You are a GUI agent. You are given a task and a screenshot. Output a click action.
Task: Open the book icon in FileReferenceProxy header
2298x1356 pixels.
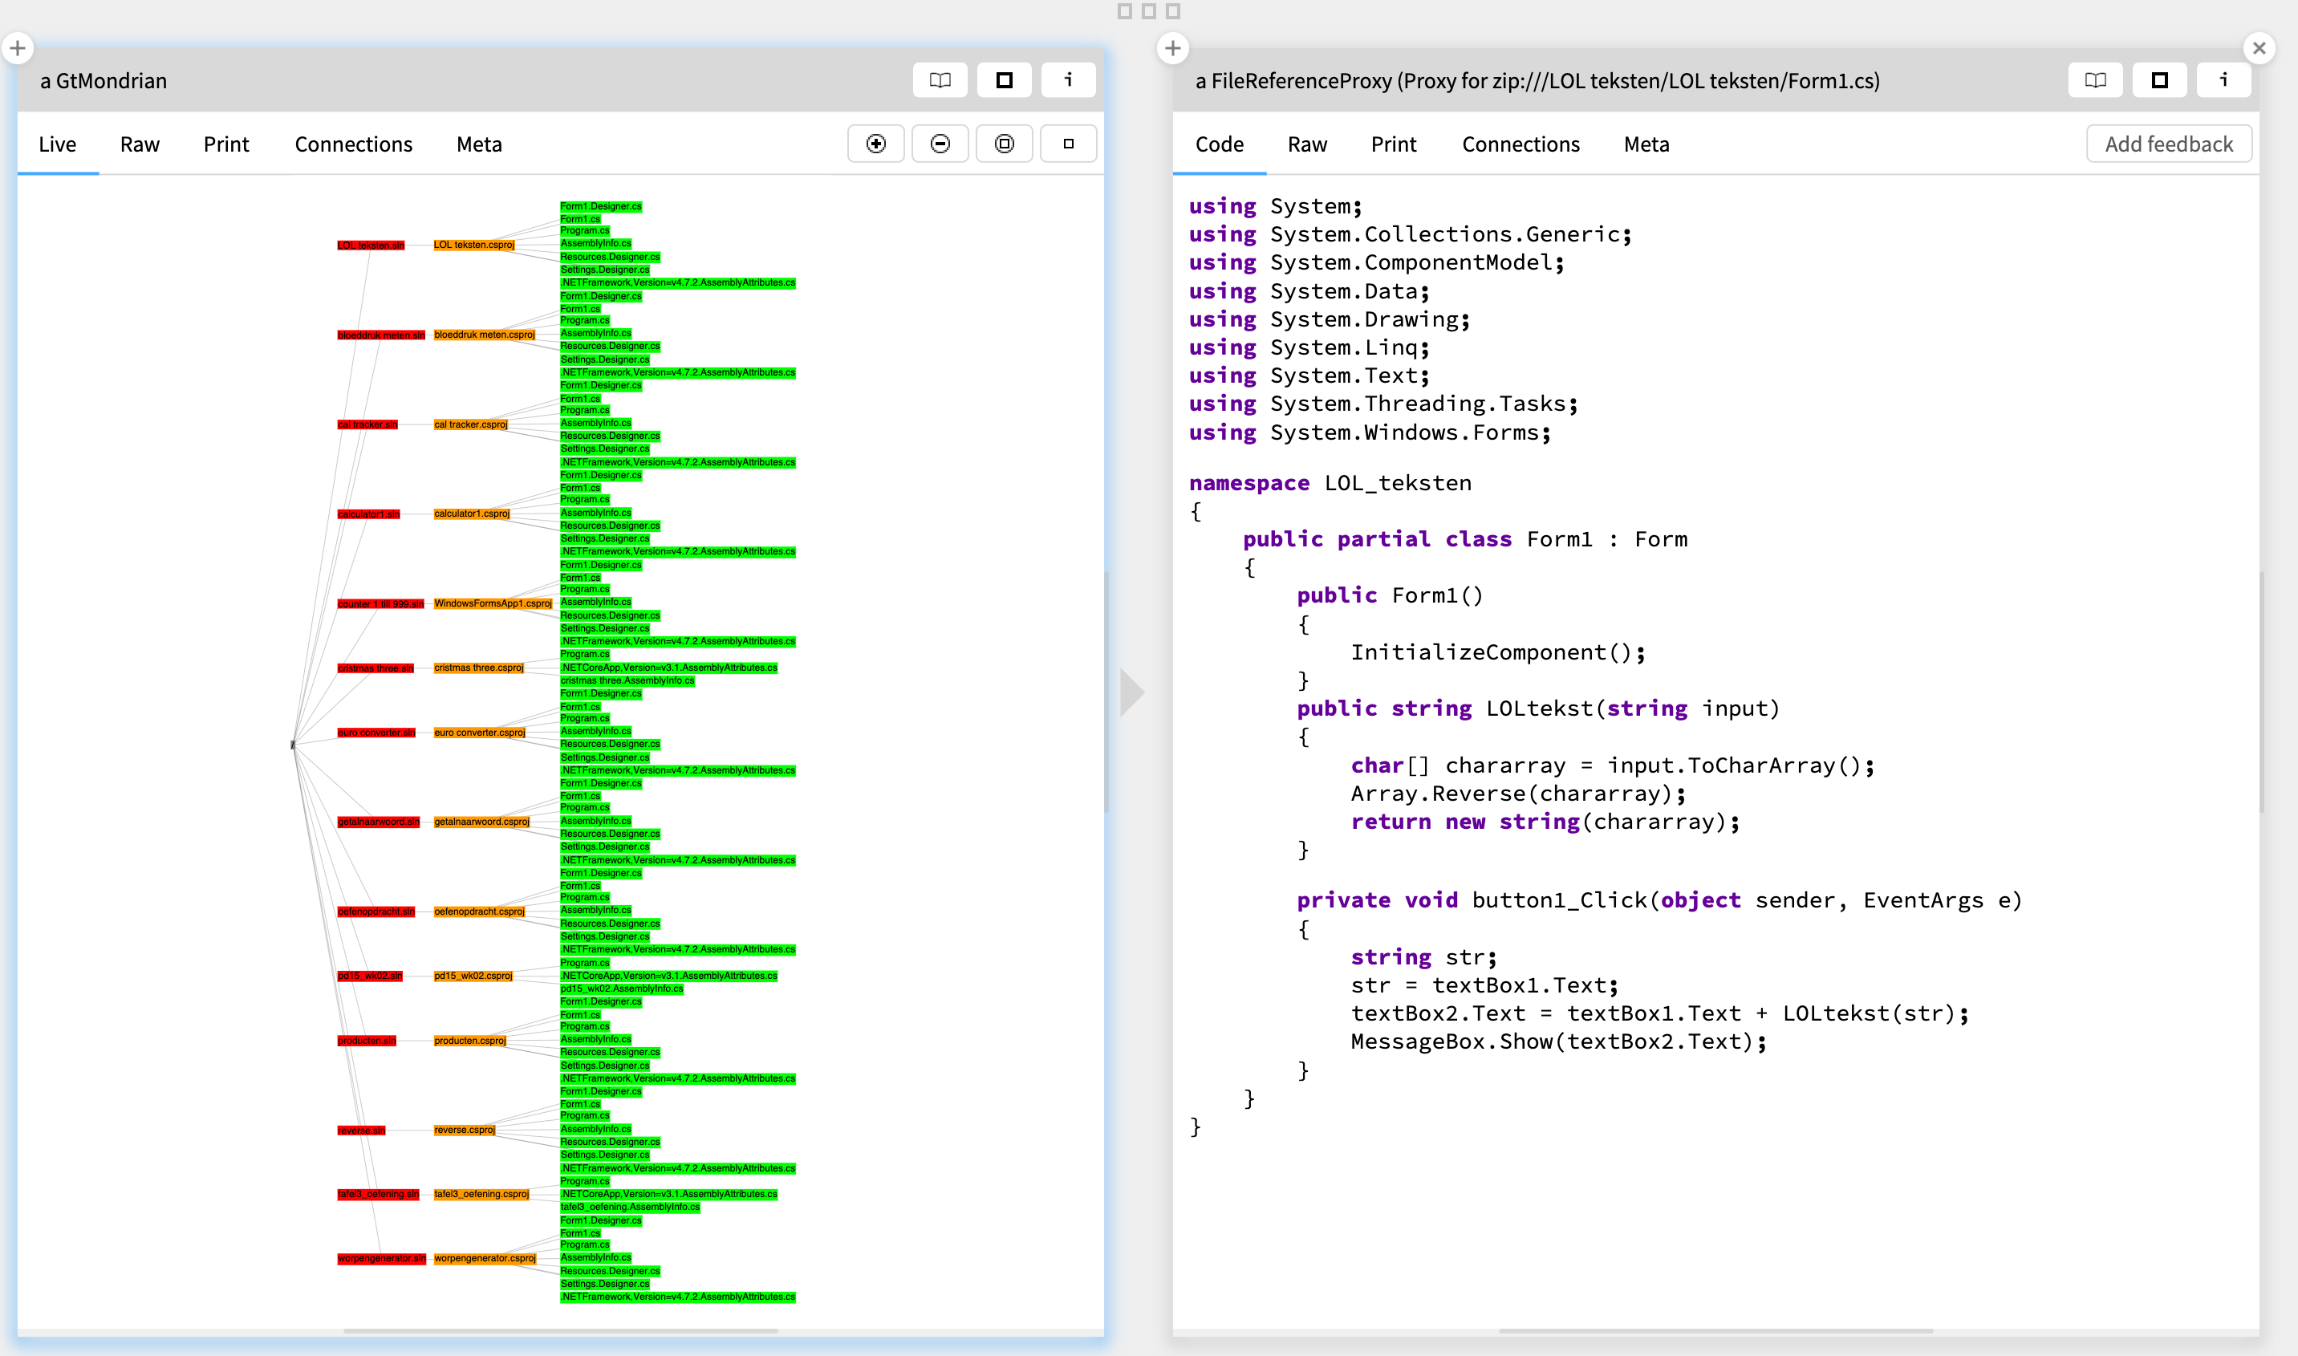2095,80
